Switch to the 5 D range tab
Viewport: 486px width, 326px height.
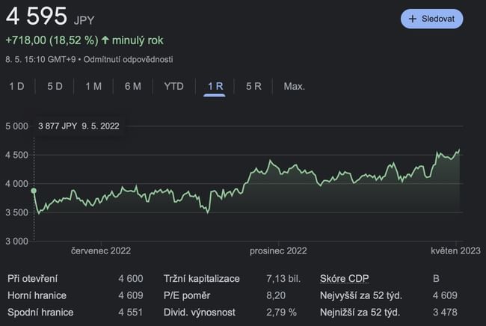(x=55, y=86)
